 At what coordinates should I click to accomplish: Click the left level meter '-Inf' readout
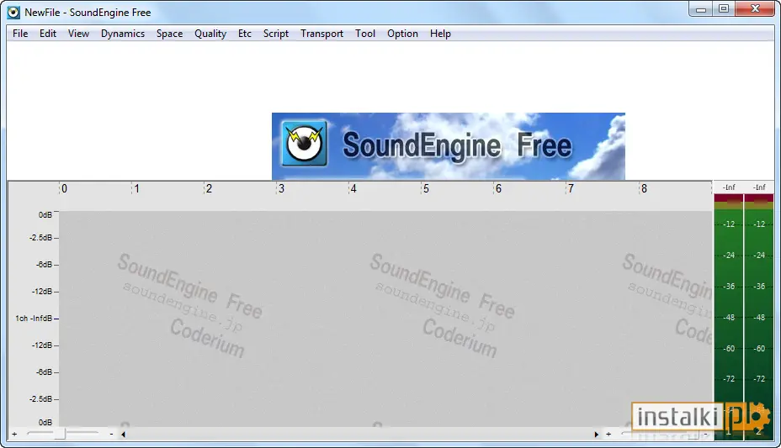729,187
